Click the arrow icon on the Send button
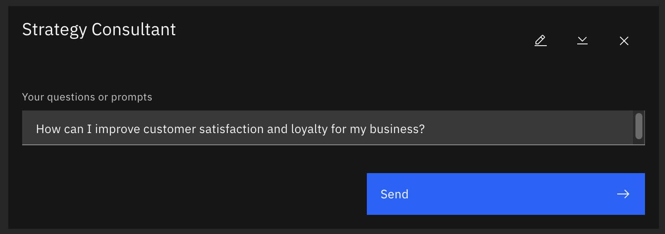The width and height of the screenshot is (665, 234). [x=623, y=194]
